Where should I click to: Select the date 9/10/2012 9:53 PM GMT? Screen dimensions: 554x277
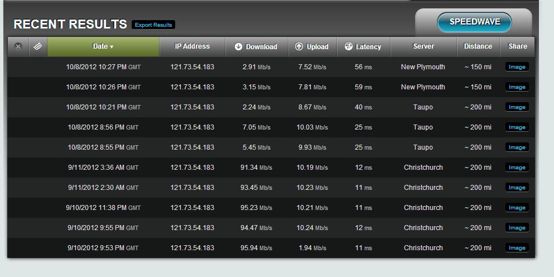tap(103, 248)
